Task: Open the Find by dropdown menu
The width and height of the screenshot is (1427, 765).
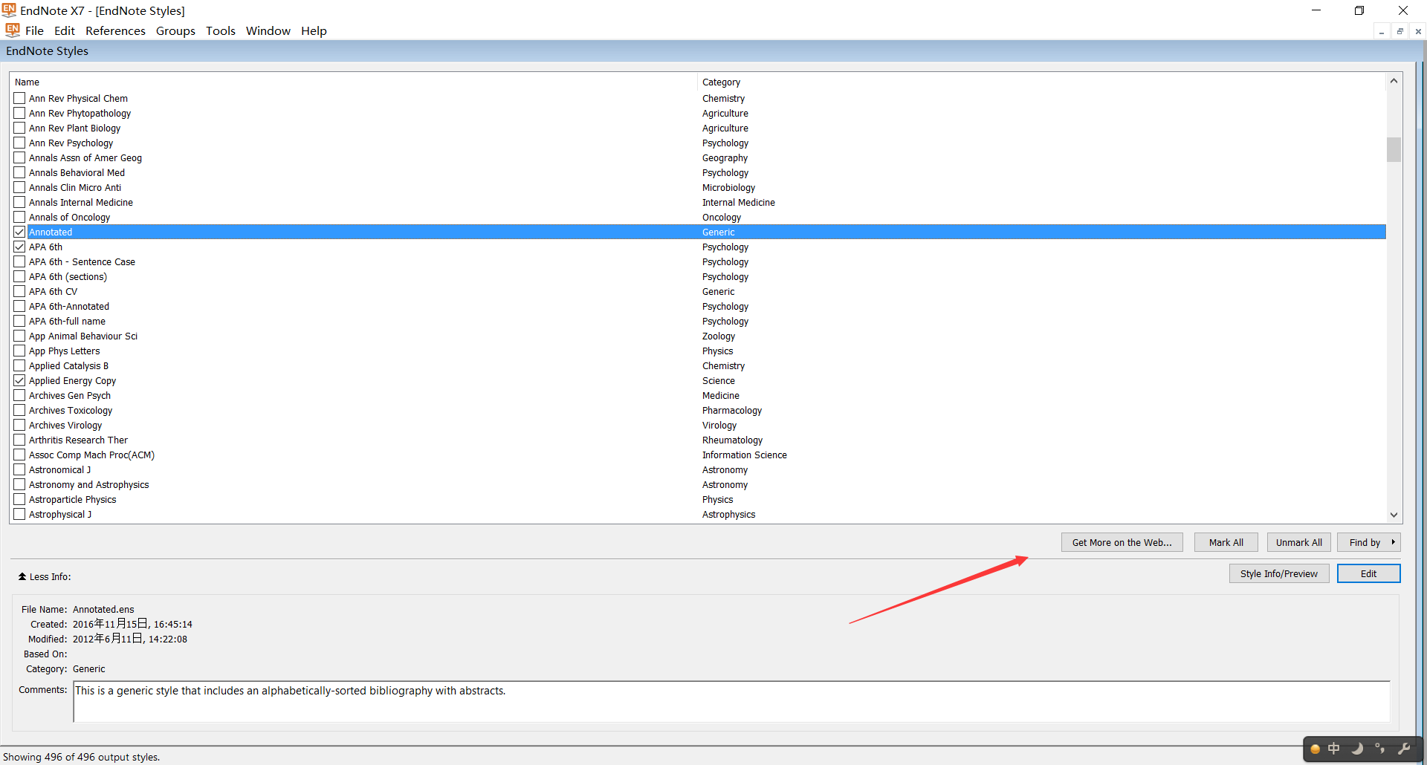Action: pos(1369,542)
